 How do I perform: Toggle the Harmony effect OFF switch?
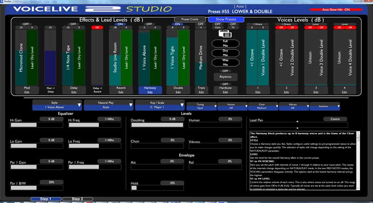tap(149, 24)
